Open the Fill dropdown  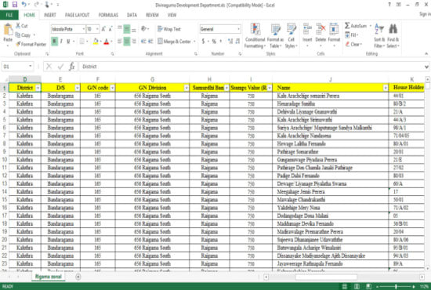click(x=352, y=35)
